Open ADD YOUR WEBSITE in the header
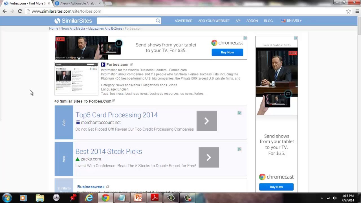 pos(214,21)
